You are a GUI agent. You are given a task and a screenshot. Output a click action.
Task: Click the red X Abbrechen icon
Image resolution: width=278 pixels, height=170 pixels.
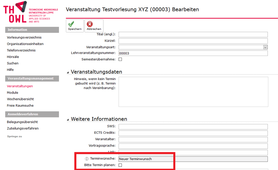[x=90, y=24]
